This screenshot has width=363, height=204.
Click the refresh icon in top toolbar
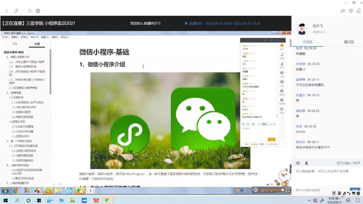30,11
